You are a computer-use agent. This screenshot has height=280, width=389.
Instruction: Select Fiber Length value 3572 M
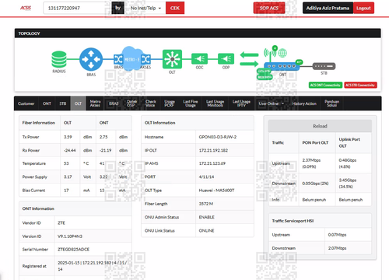[206, 204]
